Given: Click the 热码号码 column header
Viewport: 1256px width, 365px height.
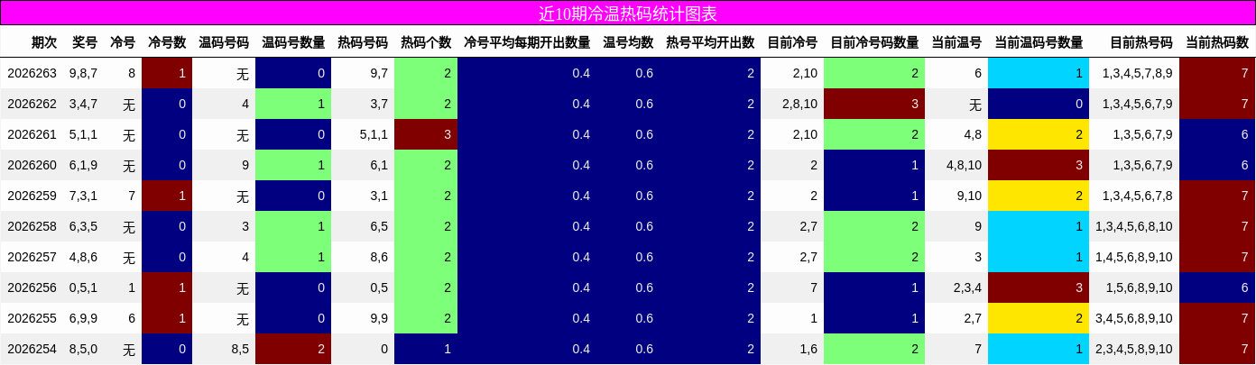Looking at the screenshot, I should coord(363,42).
